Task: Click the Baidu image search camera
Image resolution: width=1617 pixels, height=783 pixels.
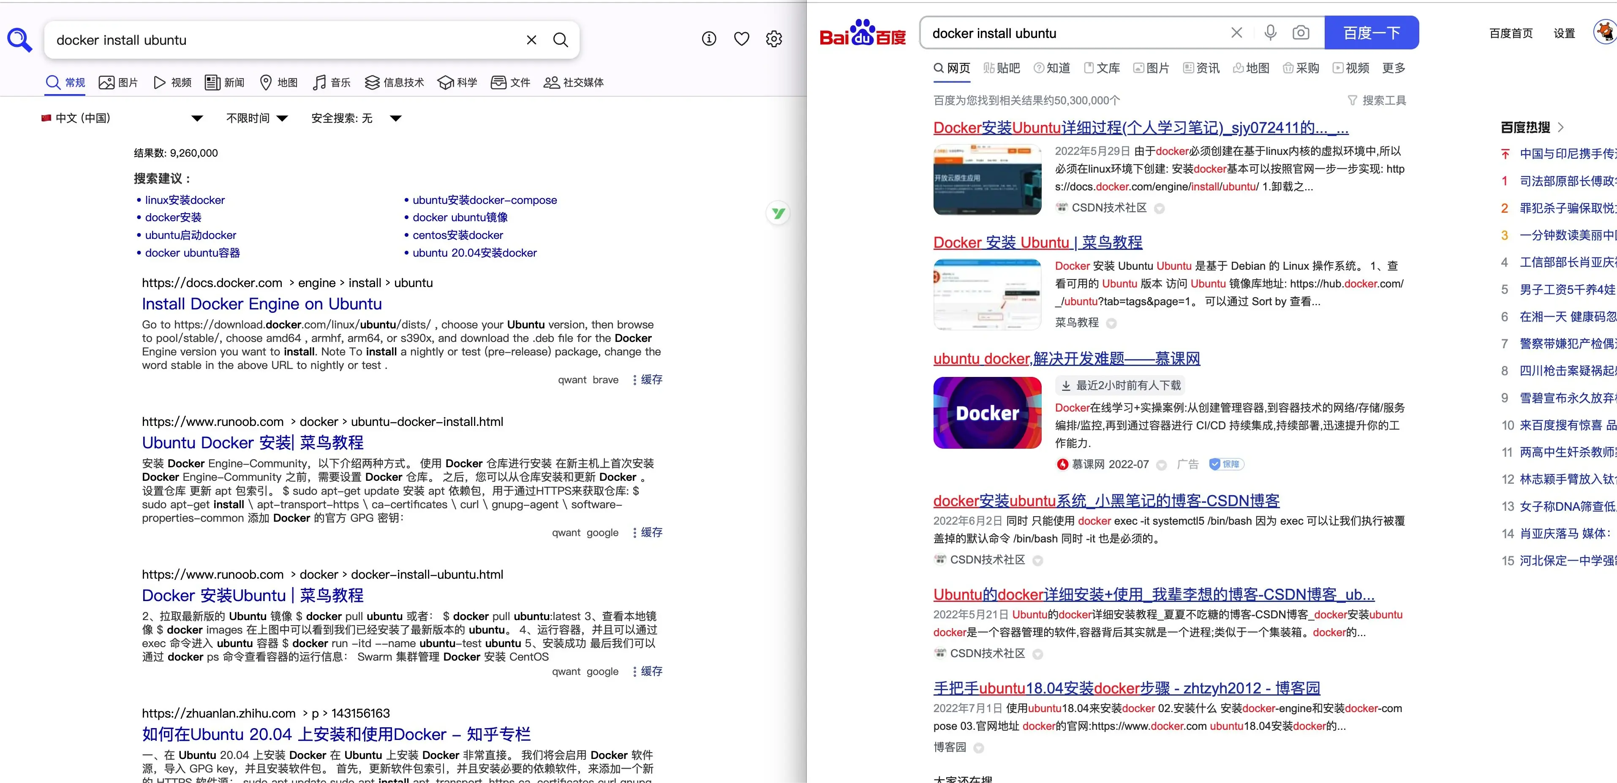Action: 1301,33
